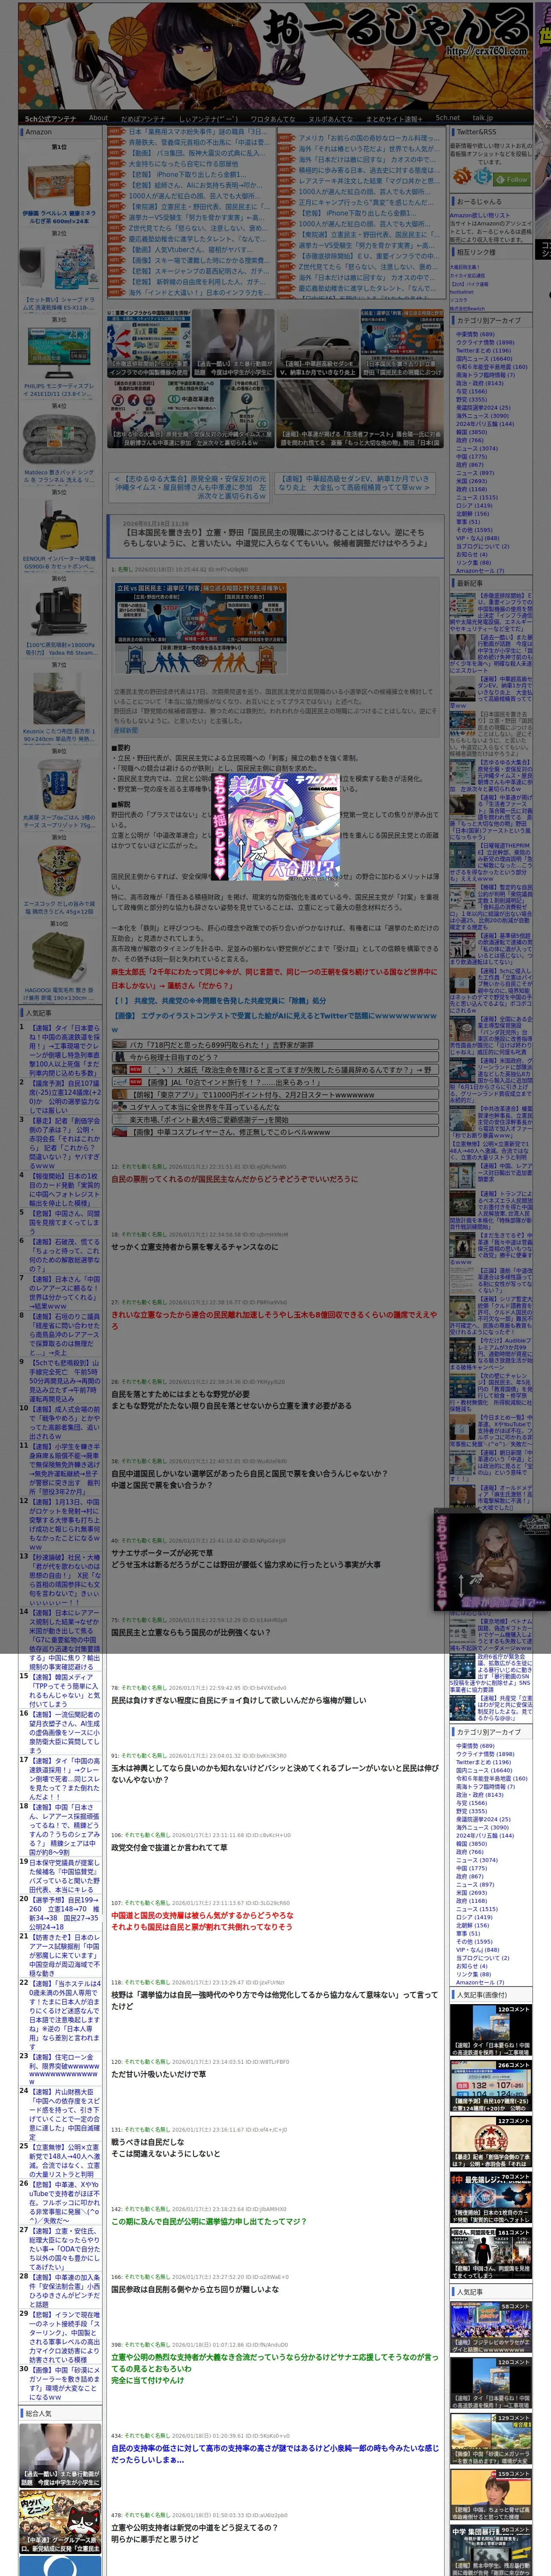Image resolution: width=551 pixels, height=2576 pixels.
Task: Select 2024年パリ五輪 (144) in upper category archive
Action: pos(485,424)
